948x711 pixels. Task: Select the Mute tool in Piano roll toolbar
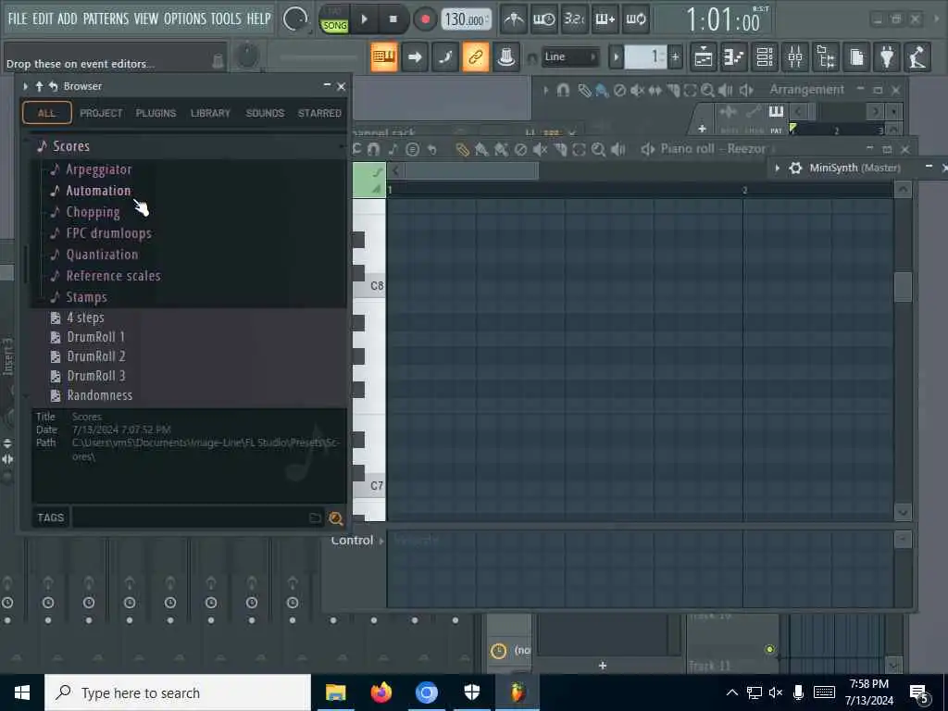coord(540,149)
